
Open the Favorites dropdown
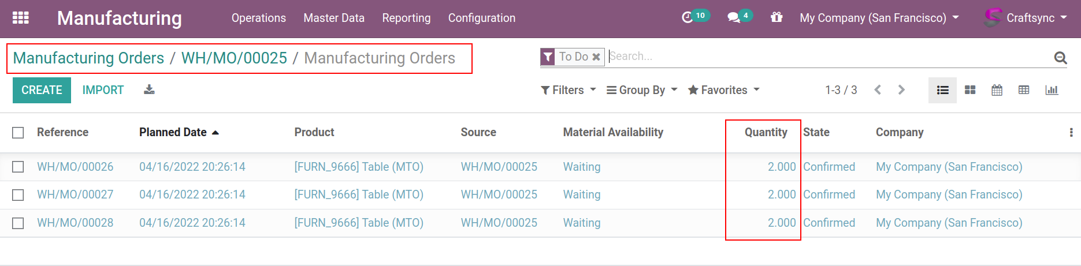click(723, 90)
